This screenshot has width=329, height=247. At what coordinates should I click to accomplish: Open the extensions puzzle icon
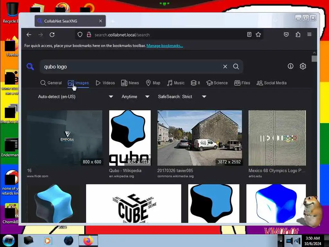coord(298,35)
